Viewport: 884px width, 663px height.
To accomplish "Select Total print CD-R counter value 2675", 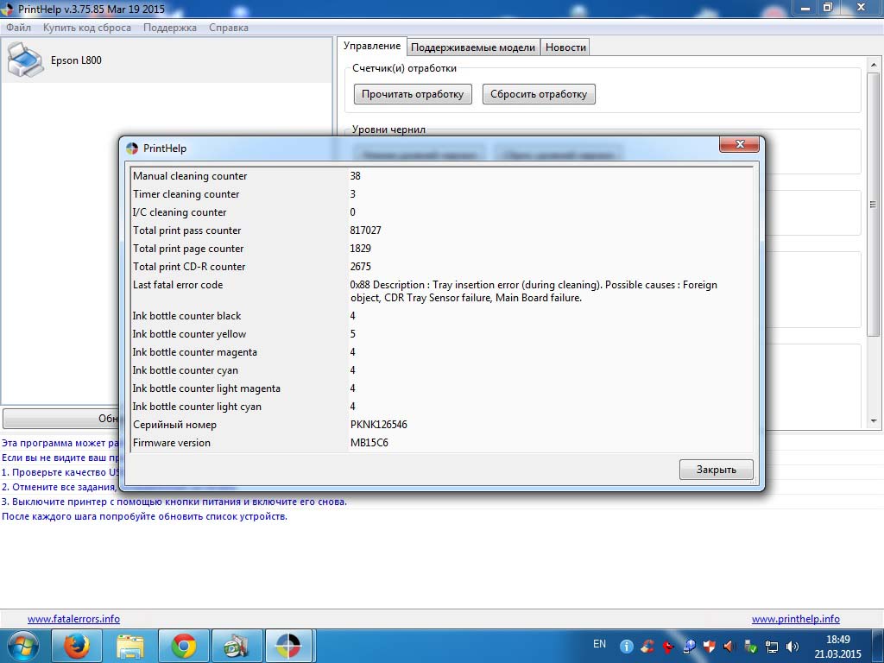I will pos(360,267).
